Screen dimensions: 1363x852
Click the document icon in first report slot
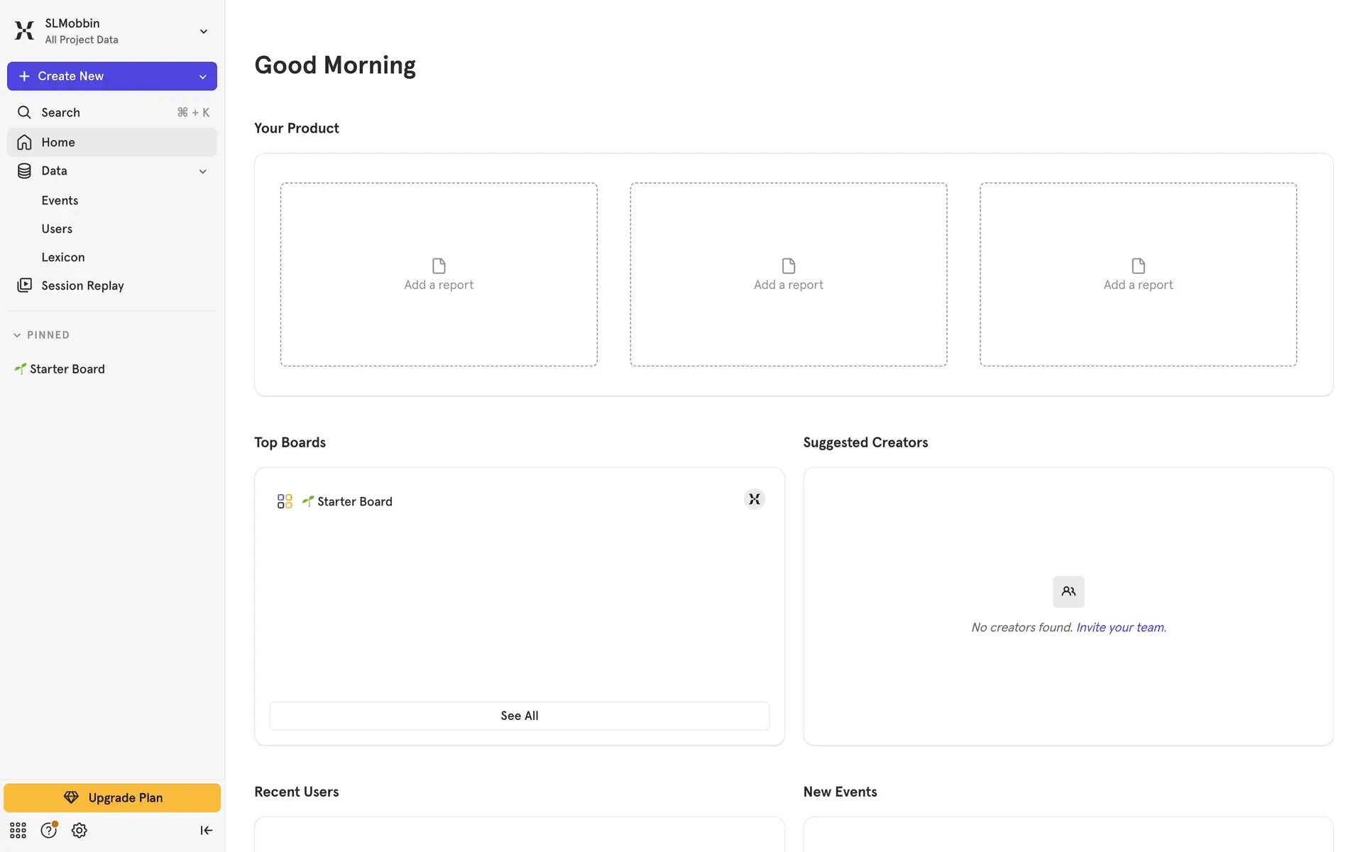(439, 266)
